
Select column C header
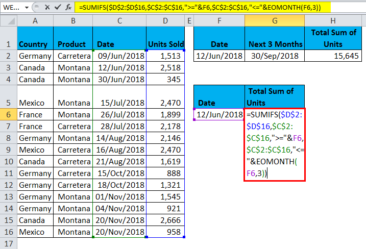click(119, 21)
